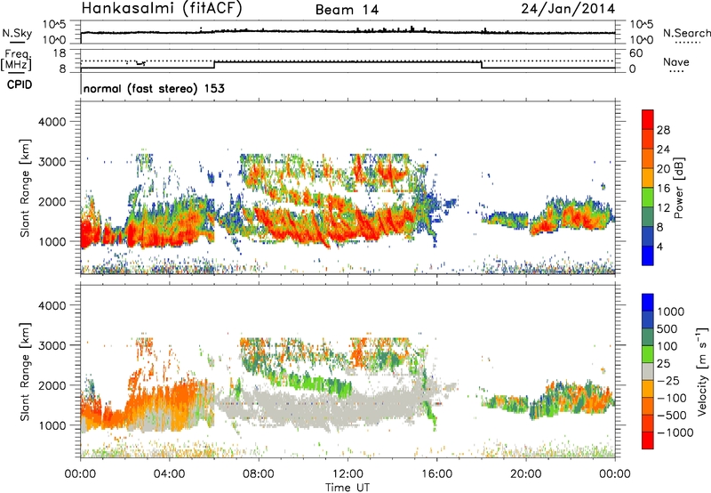Click the blue top segment of velocity colorbar
The width and height of the screenshot is (711, 493).
(648, 303)
